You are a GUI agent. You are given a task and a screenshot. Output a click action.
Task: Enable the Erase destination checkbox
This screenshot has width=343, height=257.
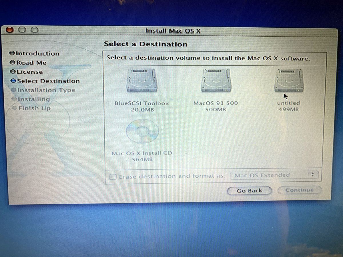coord(113,177)
